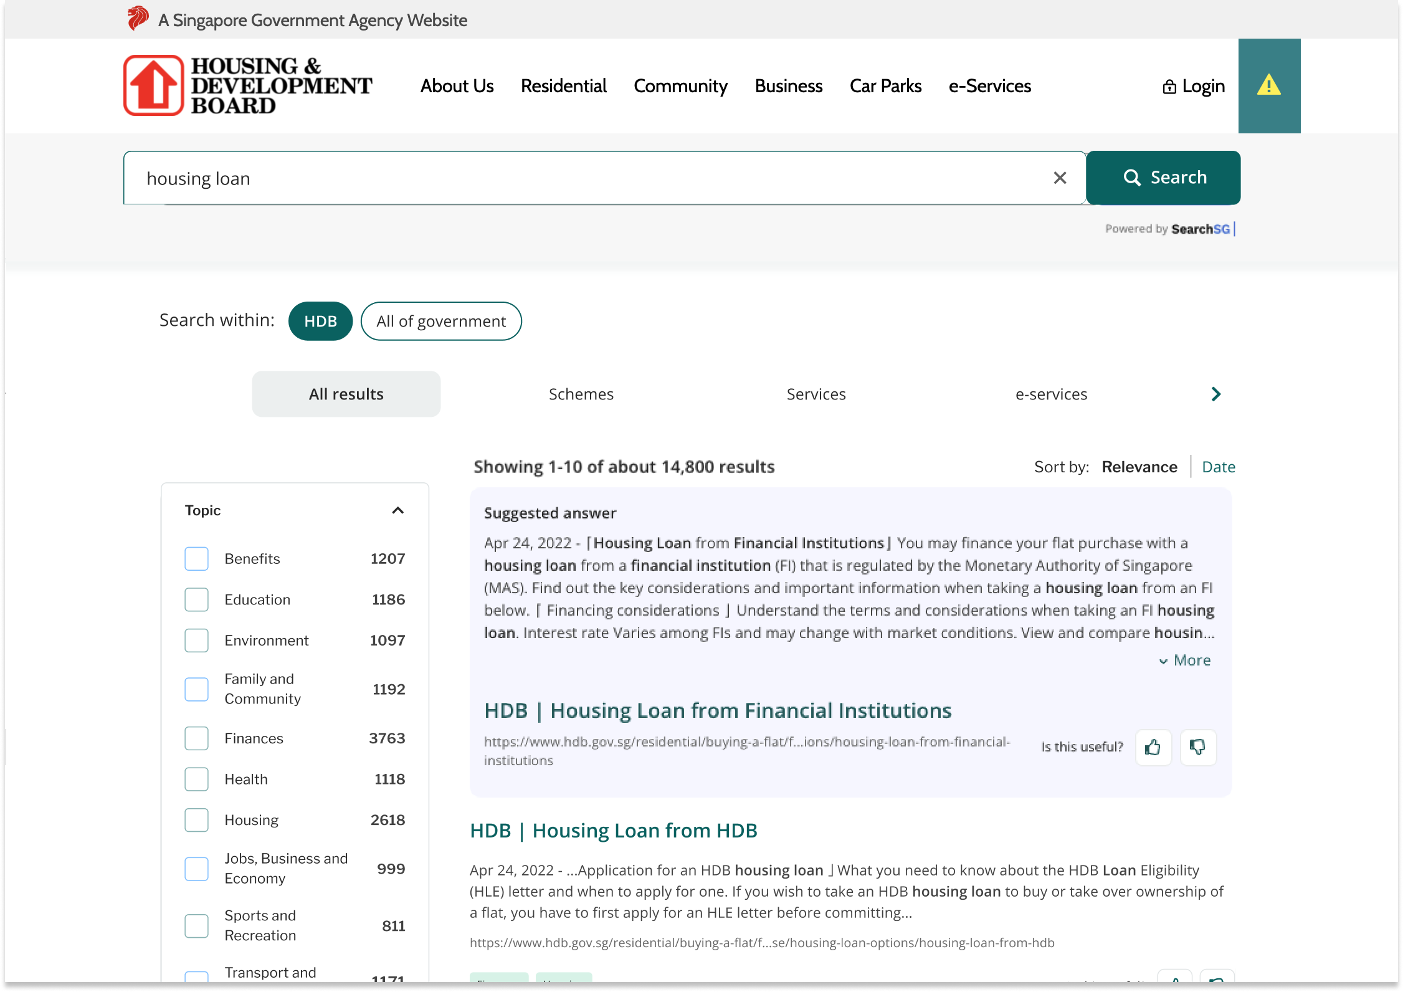
Task: Click the Singapore lion head crest icon
Action: 138,19
